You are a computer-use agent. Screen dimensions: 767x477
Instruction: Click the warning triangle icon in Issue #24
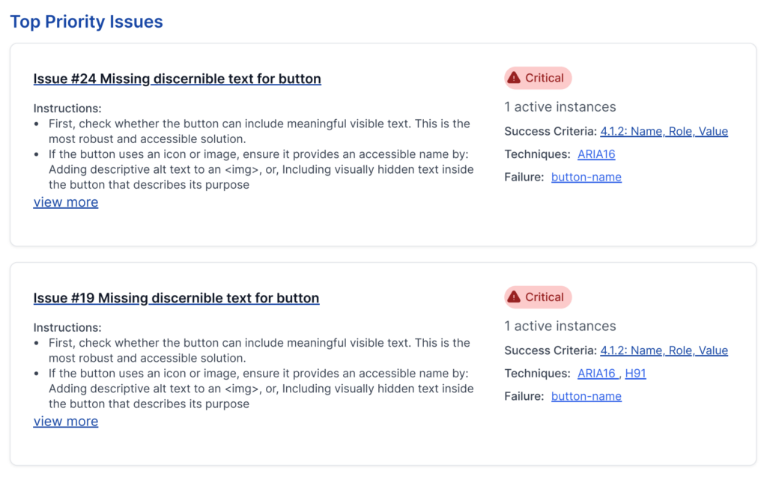pos(513,78)
